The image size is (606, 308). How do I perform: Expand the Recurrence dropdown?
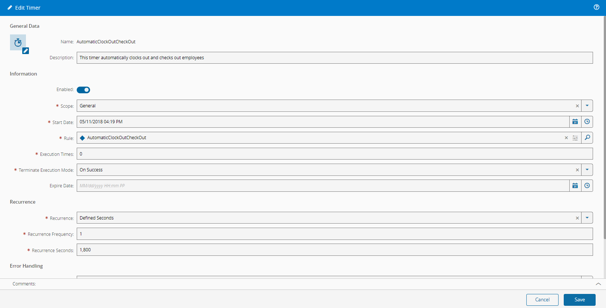point(587,218)
